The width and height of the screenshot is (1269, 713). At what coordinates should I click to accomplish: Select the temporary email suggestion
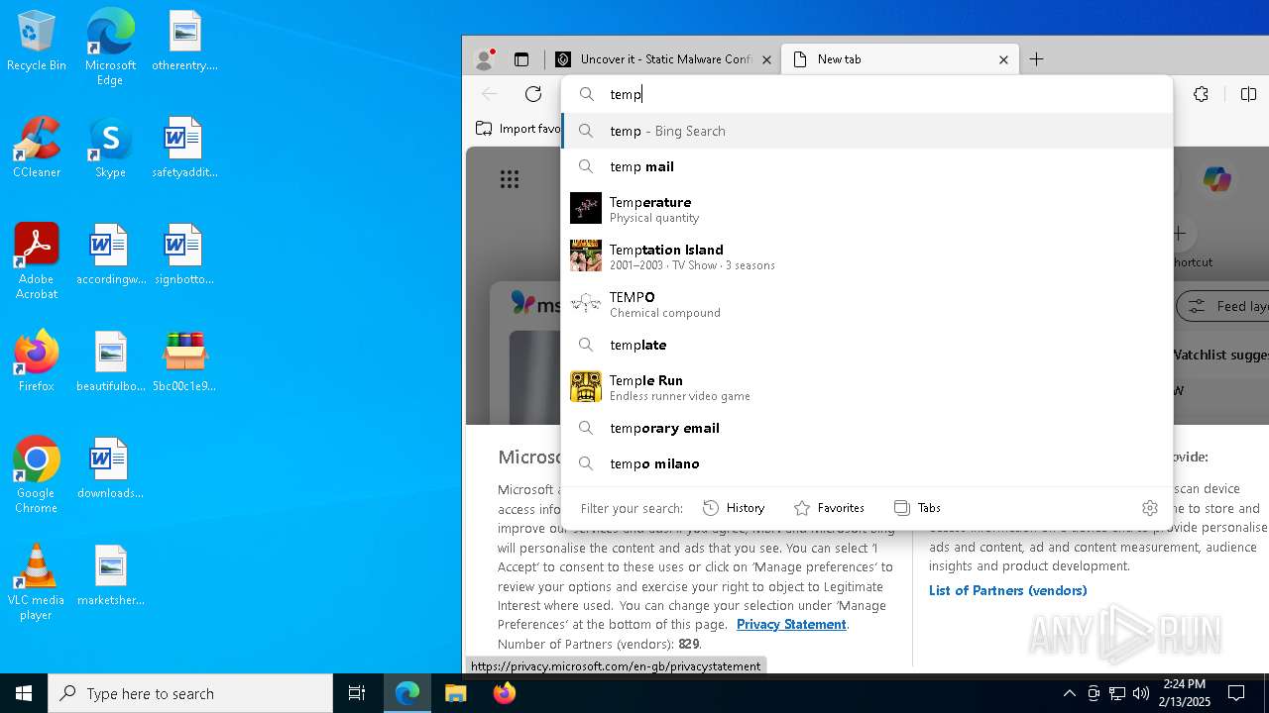pyautogui.click(x=866, y=428)
